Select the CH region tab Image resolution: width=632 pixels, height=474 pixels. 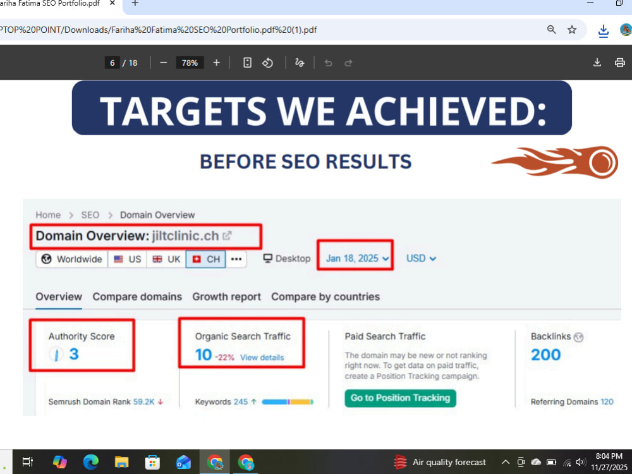[x=205, y=258]
